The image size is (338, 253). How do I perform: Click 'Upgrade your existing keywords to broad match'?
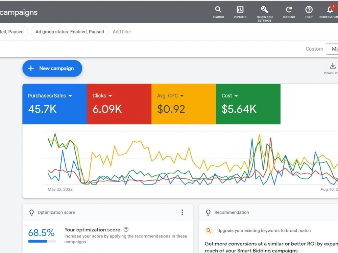(x=264, y=231)
